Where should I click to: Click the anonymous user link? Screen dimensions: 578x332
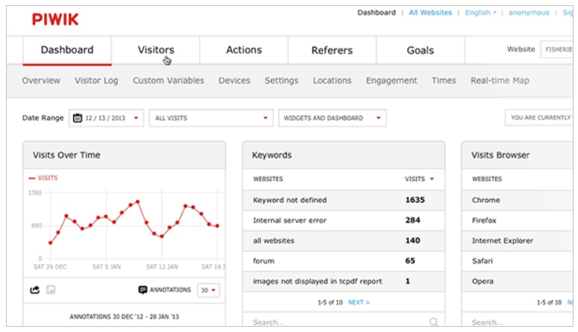point(529,13)
